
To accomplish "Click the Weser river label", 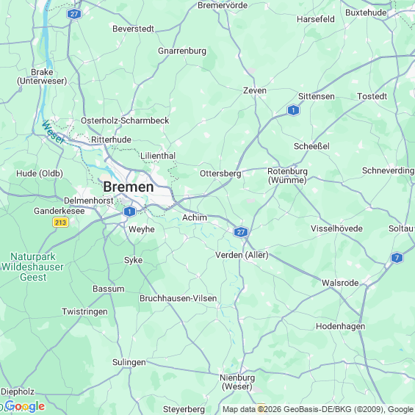I will point(53,132).
